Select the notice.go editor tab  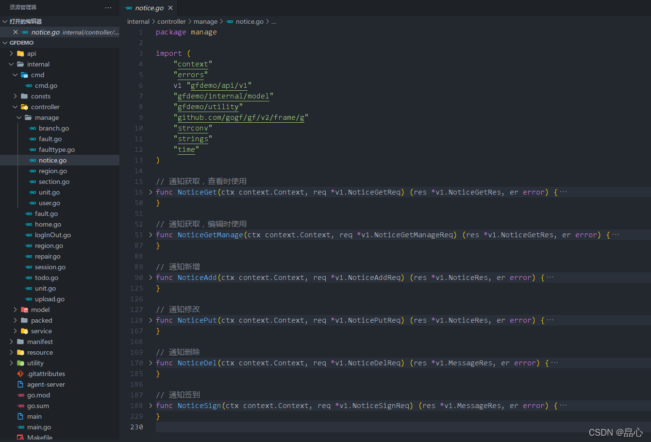click(150, 8)
